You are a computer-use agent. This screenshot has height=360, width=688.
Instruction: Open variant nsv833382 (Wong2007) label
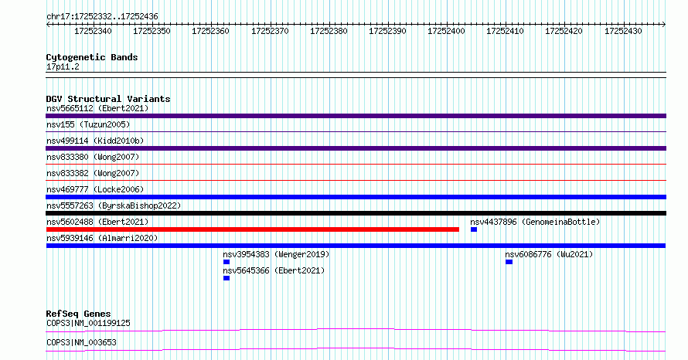pos(93,173)
